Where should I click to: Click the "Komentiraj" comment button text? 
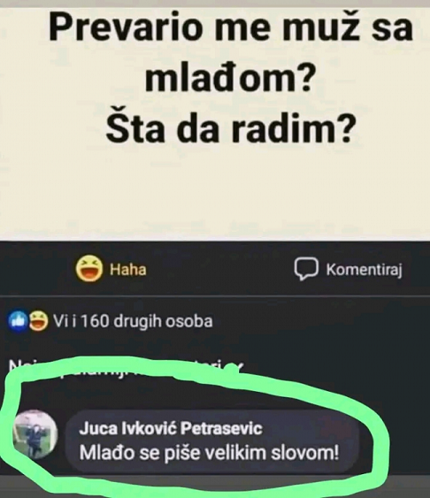click(365, 270)
